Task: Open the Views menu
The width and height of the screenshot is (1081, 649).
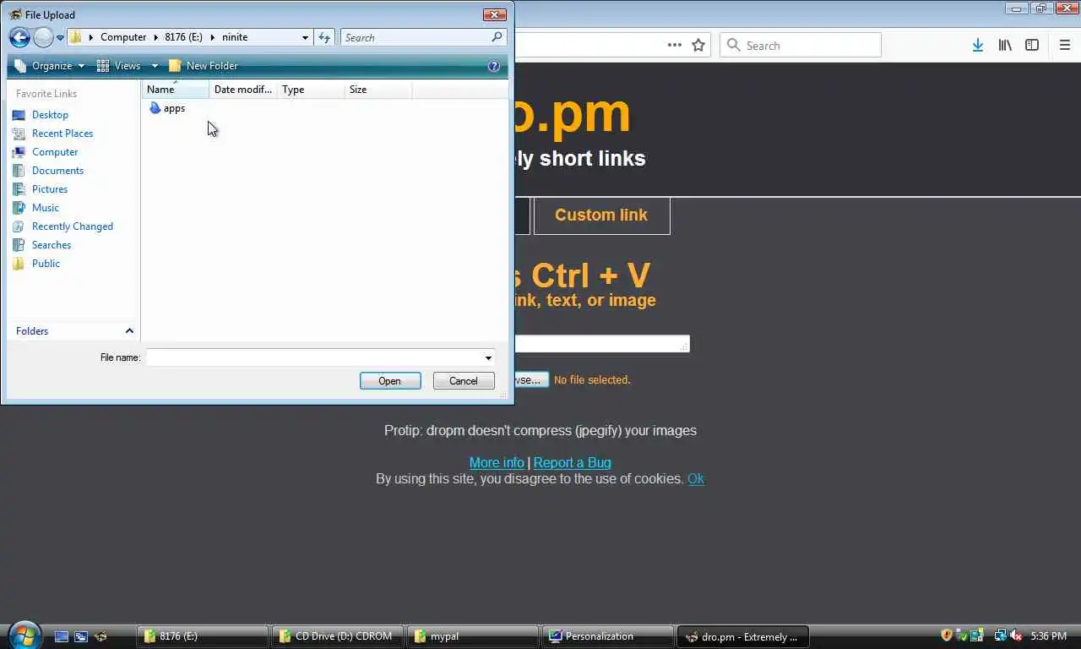Action: click(x=120, y=66)
